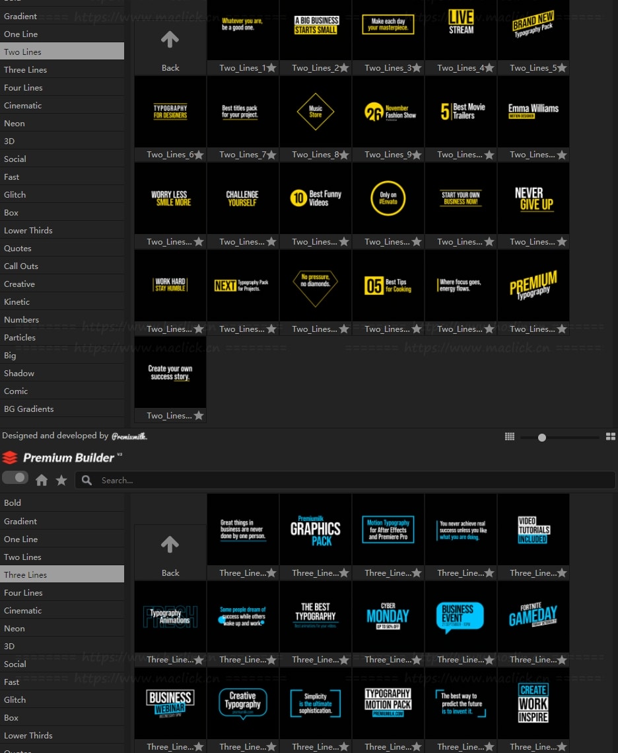Select the 'CHALLENGE YOURSELF' thumbnail

[242, 198]
